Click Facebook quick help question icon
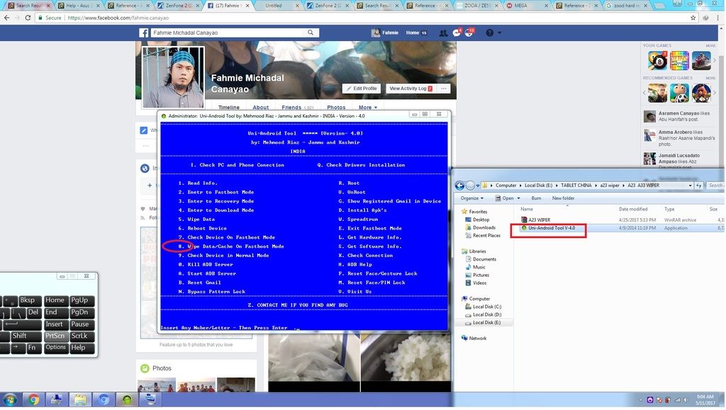Screen dimensions: 726x410 [x=489, y=33]
